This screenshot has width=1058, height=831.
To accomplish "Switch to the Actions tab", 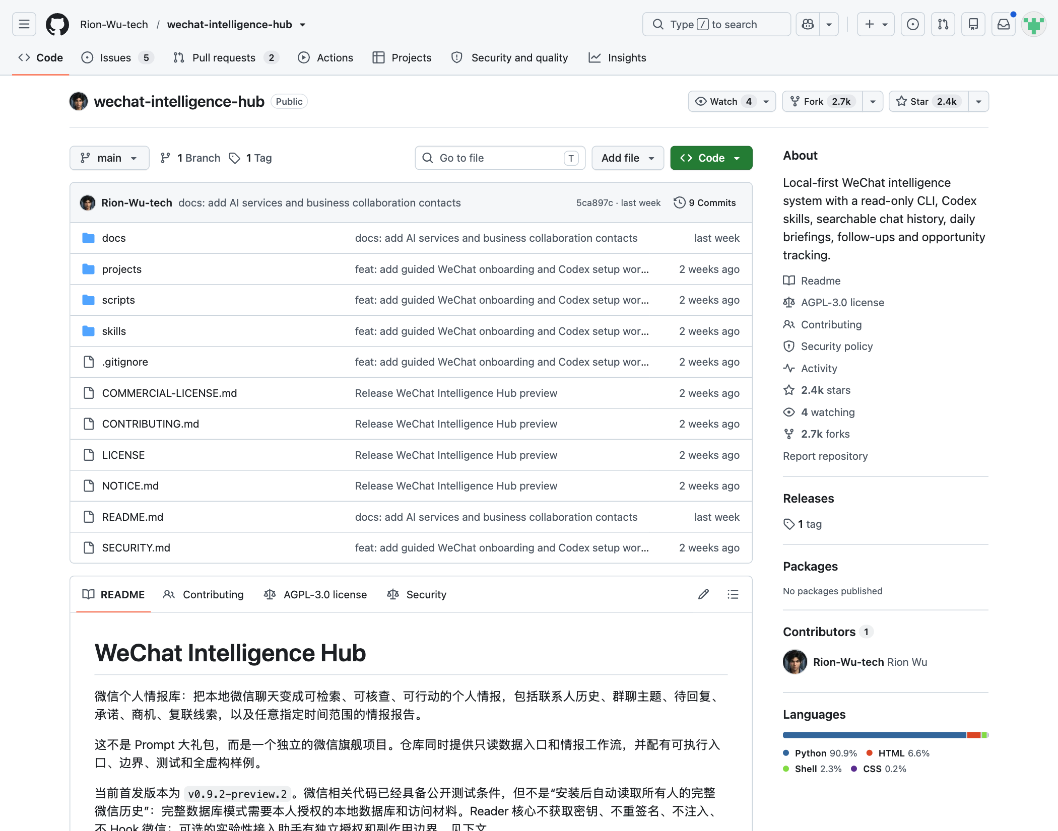I will (x=325, y=57).
